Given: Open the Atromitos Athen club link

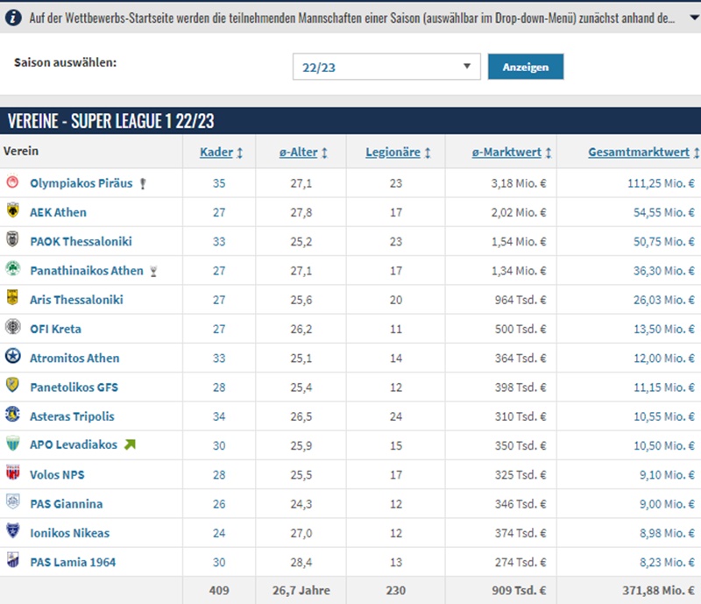Looking at the screenshot, I should pyautogui.click(x=74, y=358).
